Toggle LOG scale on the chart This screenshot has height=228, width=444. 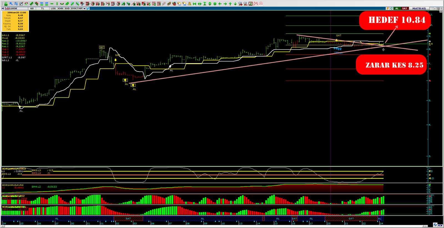pos(53,9)
